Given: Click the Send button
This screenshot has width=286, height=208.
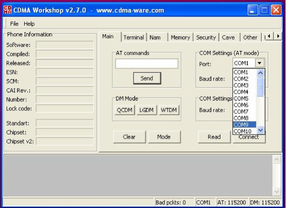Looking at the screenshot, I should click(x=147, y=79).
